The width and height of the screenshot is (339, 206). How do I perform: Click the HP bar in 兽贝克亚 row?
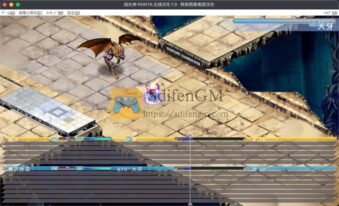(x=98, y=168)
